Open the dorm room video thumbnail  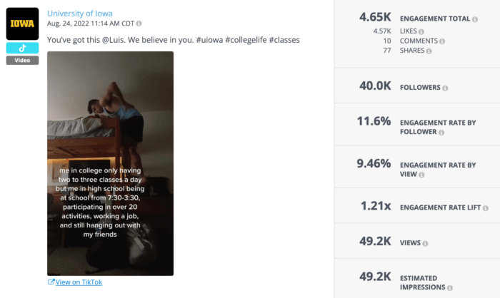pyautogui.click(x=110, y=163)
